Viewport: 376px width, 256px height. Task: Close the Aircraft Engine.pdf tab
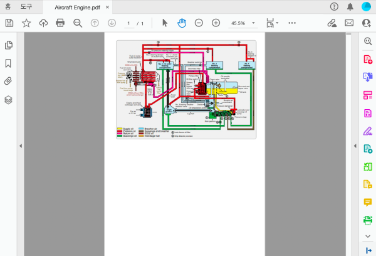pos(107,7)
